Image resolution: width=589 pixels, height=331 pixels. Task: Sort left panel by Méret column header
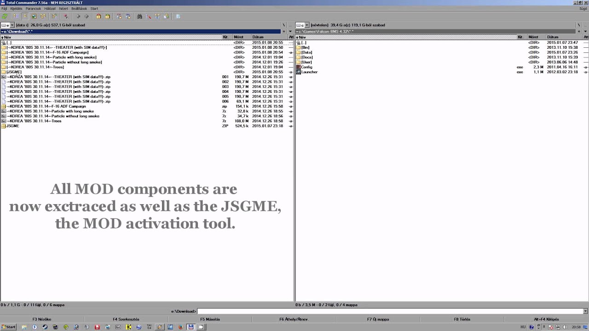pos(241,37)
